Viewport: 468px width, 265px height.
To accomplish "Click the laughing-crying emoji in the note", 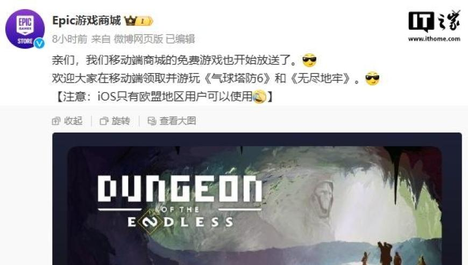I will point(259,97).
